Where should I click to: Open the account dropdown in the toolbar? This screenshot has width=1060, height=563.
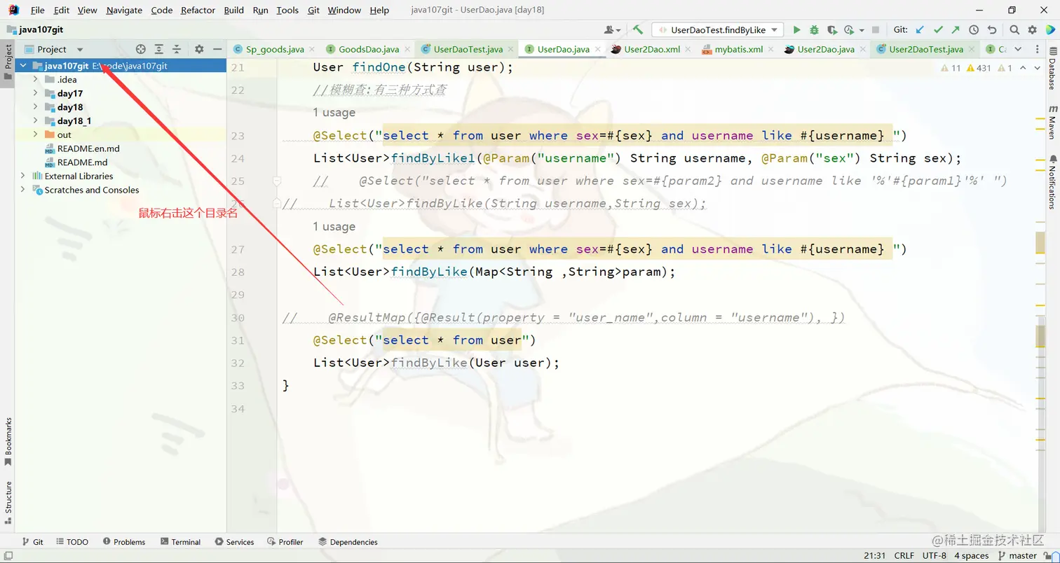pyautogui.click(x=612, y=30)
